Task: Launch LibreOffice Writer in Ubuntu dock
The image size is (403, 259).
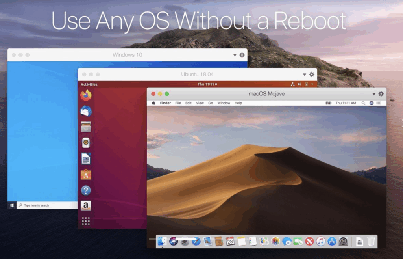Action: pyautogui.click(x=86, y=158)
